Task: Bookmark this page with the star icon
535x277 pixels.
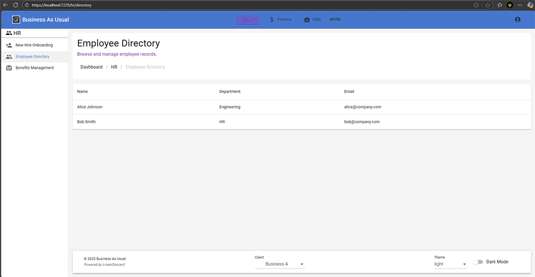Action: tap(487, 5)
